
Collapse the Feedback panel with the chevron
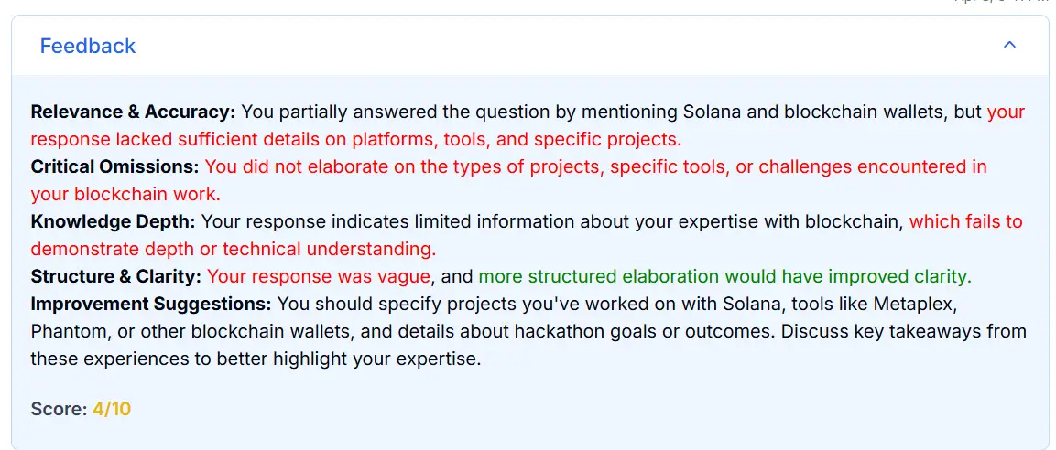(x=1009, y=45)
